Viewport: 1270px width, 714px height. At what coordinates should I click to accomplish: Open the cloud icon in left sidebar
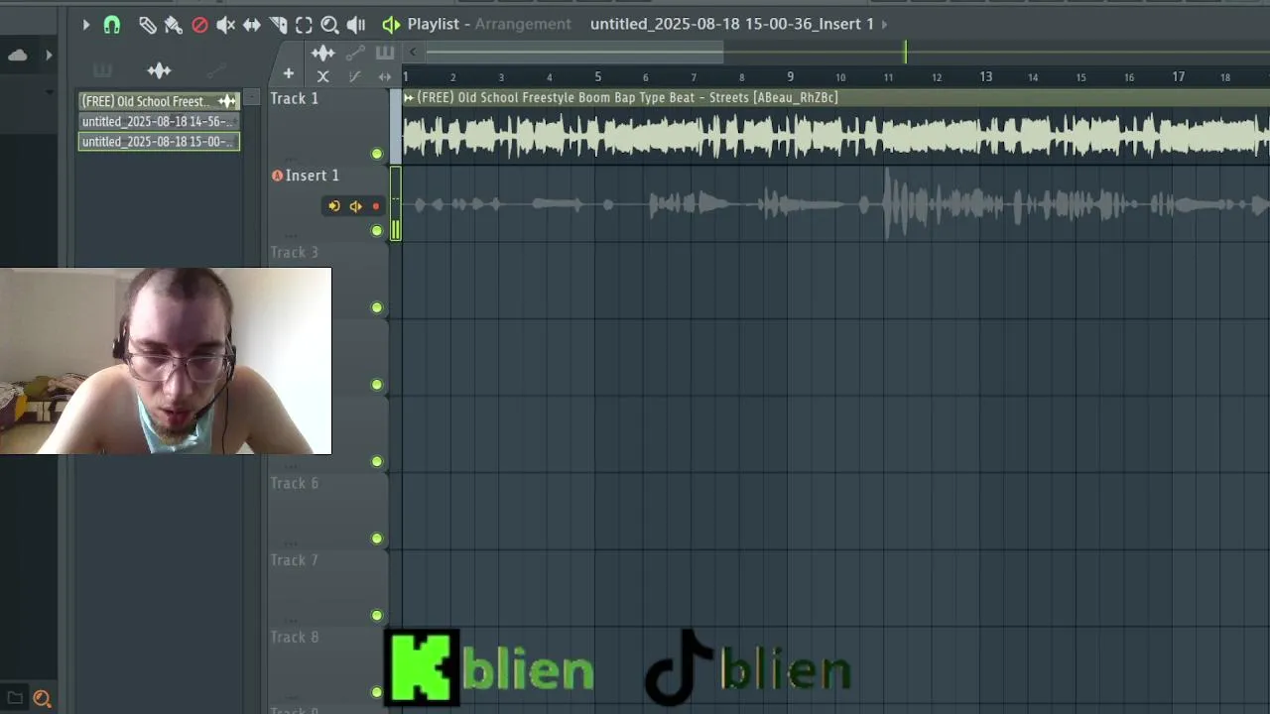pos(18,56)
